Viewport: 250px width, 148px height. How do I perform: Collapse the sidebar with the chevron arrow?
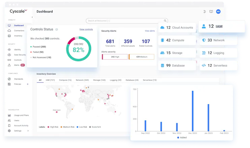pyautogui.click(x=32, y=17)
